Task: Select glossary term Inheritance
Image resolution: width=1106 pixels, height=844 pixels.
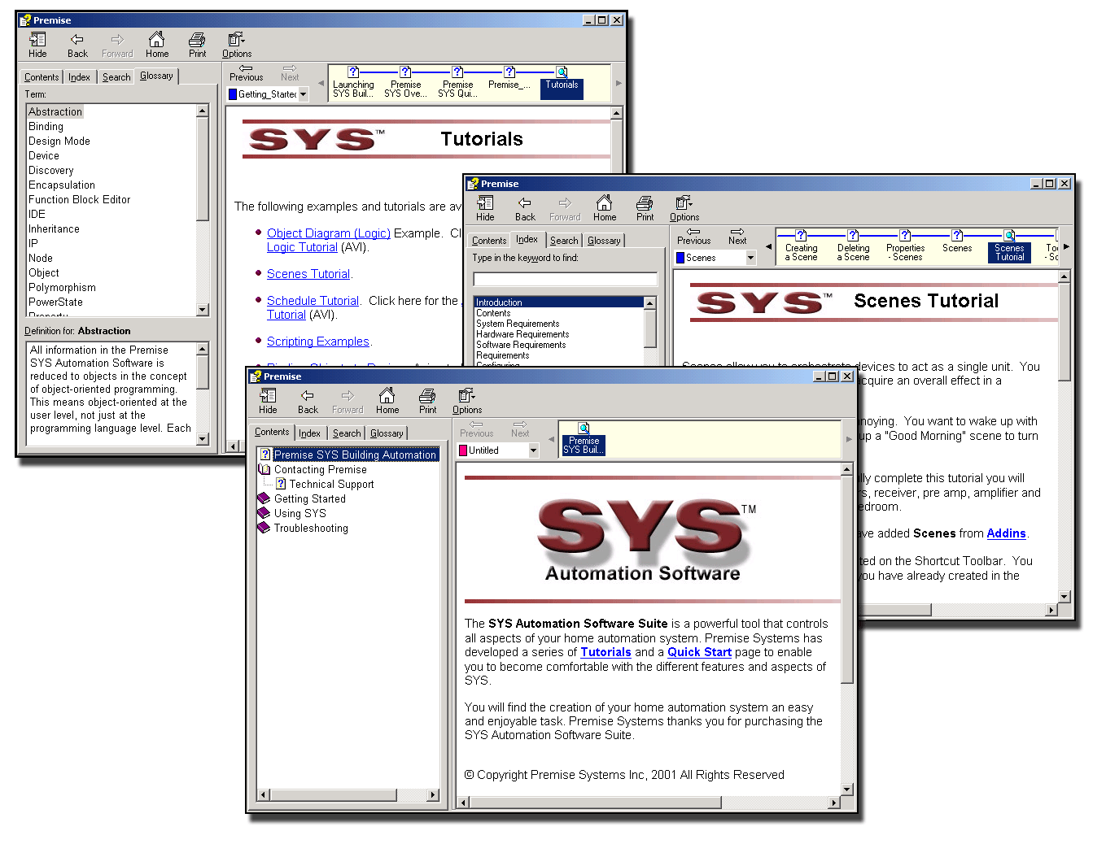Action: click(54, 228)
